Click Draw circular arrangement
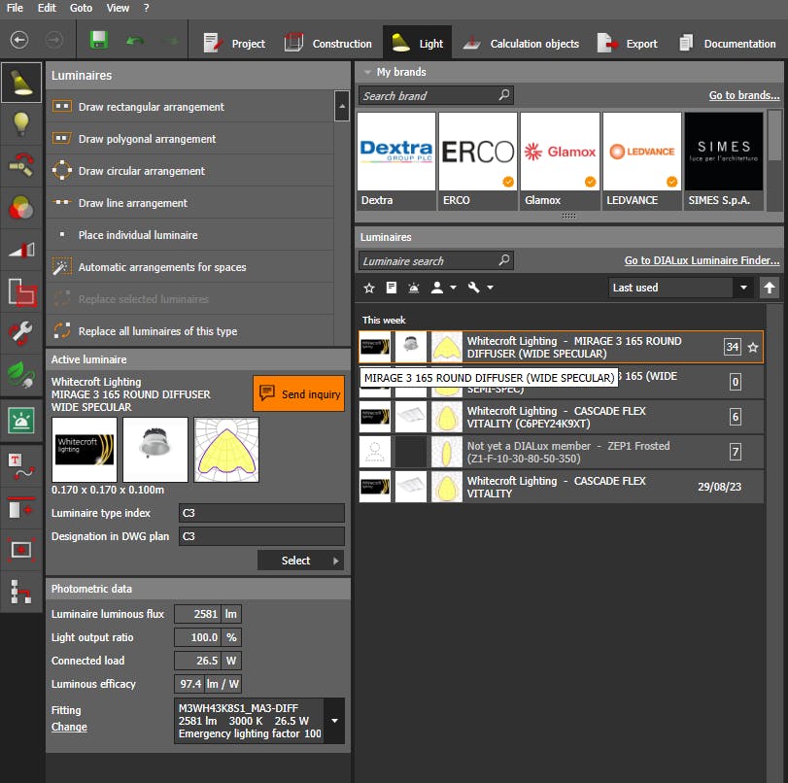788x783 pixels. 141,171
